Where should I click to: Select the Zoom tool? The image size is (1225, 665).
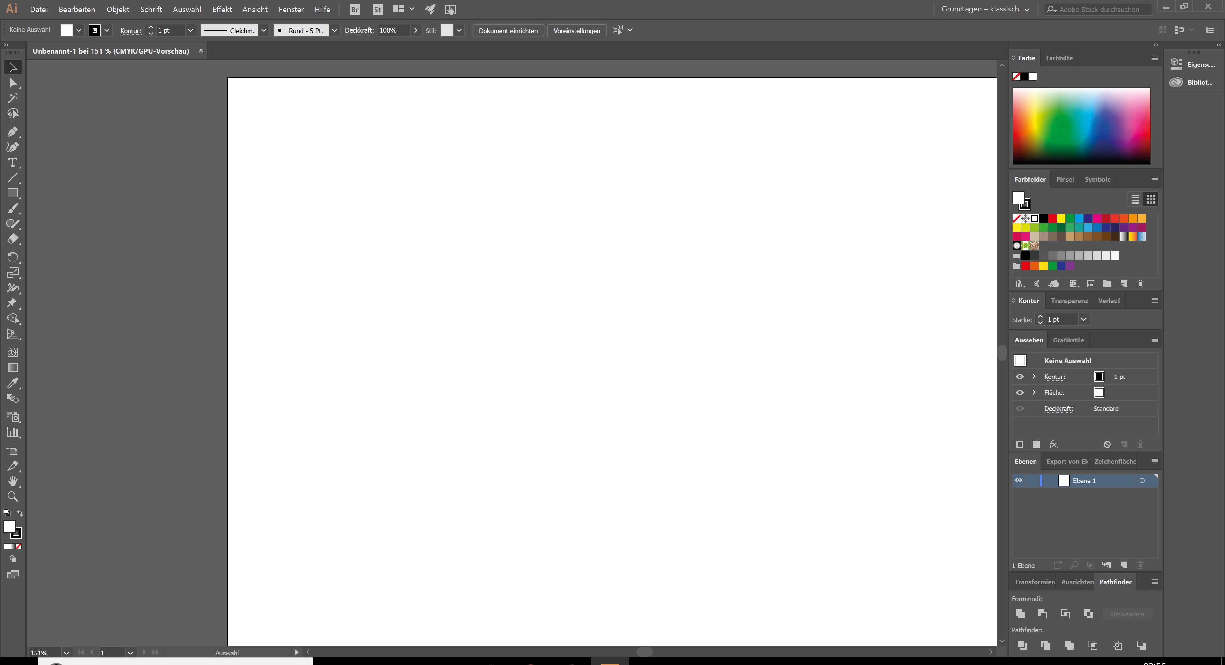click(x=12, y=497)
